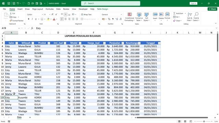Viewport: 219px width, 123px height.
Task: Click the Undo arrow icon
Action: tap(18, 3)
